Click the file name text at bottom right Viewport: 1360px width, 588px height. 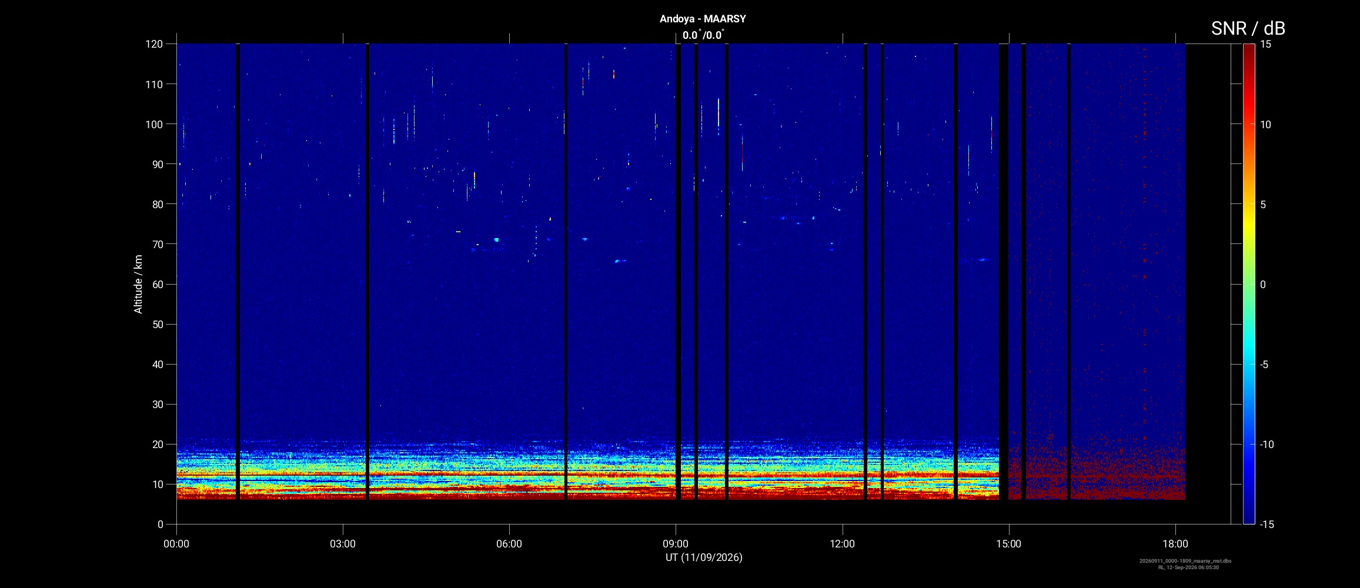point(1185,561)
